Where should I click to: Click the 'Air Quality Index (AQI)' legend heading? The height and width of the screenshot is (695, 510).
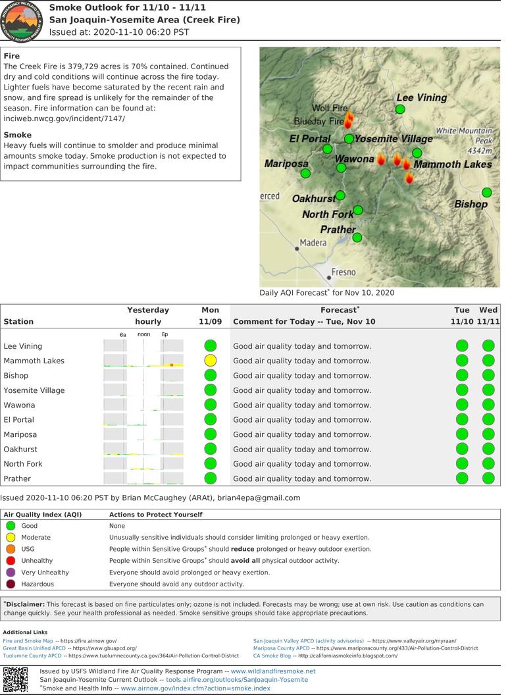(x=43, y=515)
